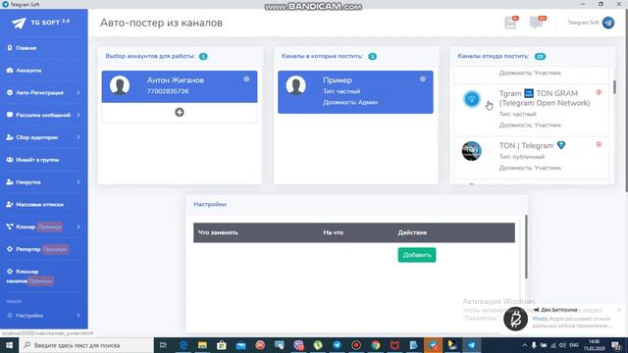Add another account with plus icon
The height and width of the screenshot is (353, 628).
point(180,113)
